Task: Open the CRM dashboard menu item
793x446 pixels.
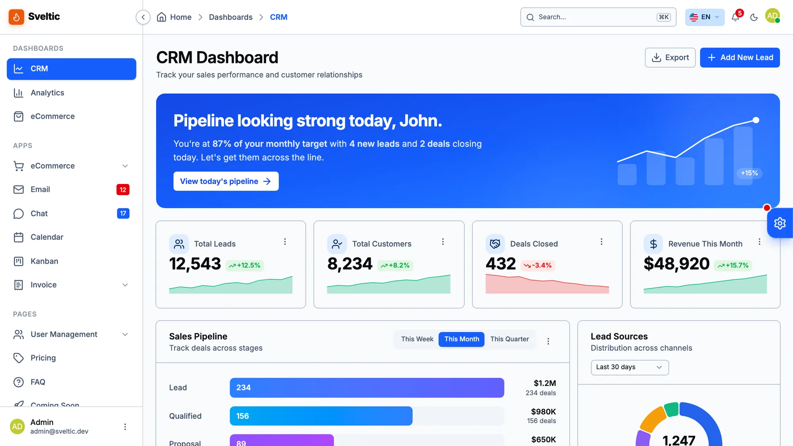Action: 71,69
